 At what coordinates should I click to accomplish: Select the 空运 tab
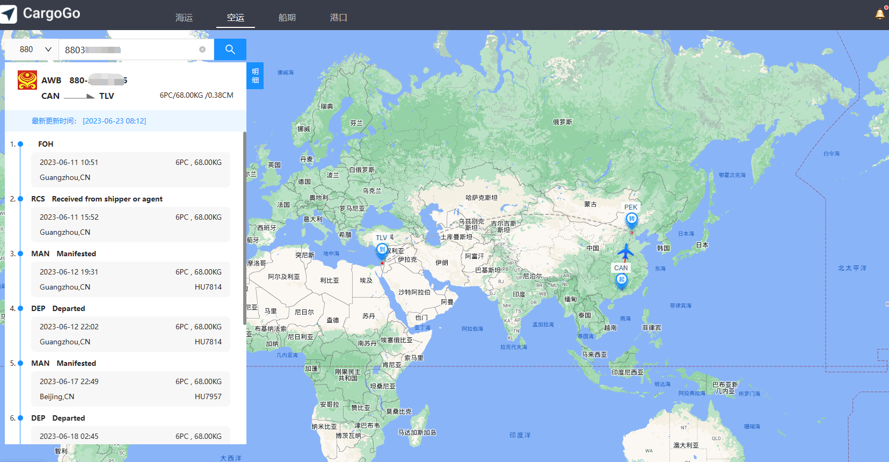pyautogui.click(x=236, y=17)
